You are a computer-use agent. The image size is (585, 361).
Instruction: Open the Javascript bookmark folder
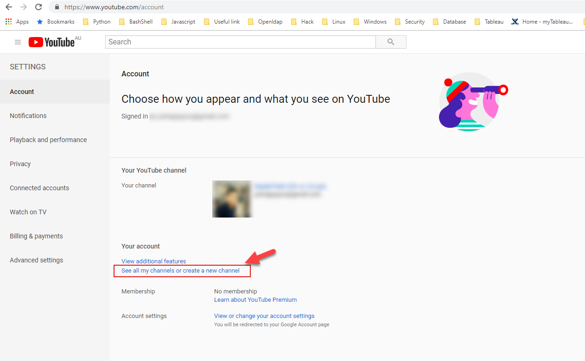(178, 22)
